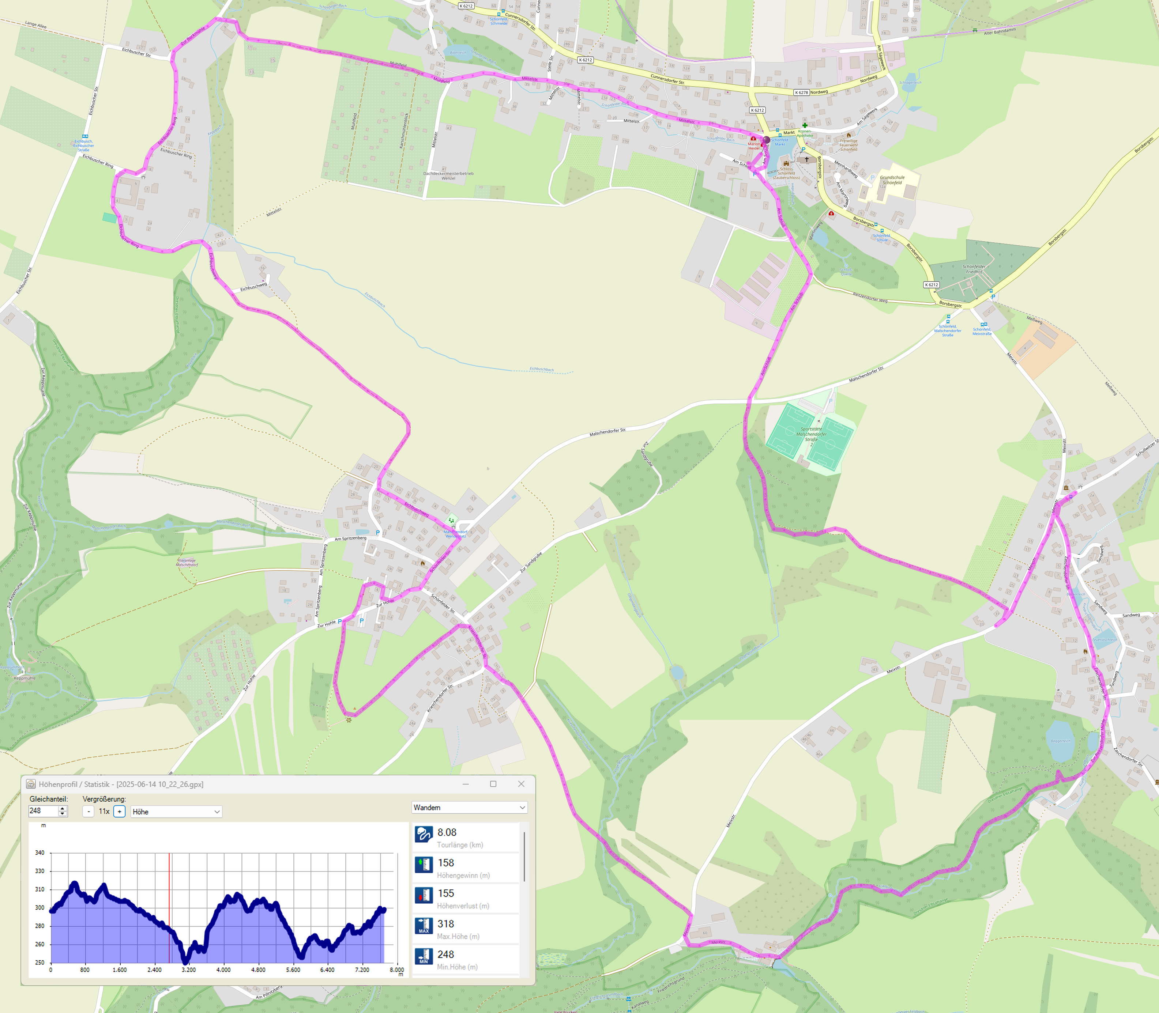This screenshot has width=1159, height=1013.
Task: Click the church cross icon near Borsbergstr.
Action: point(806,159)
